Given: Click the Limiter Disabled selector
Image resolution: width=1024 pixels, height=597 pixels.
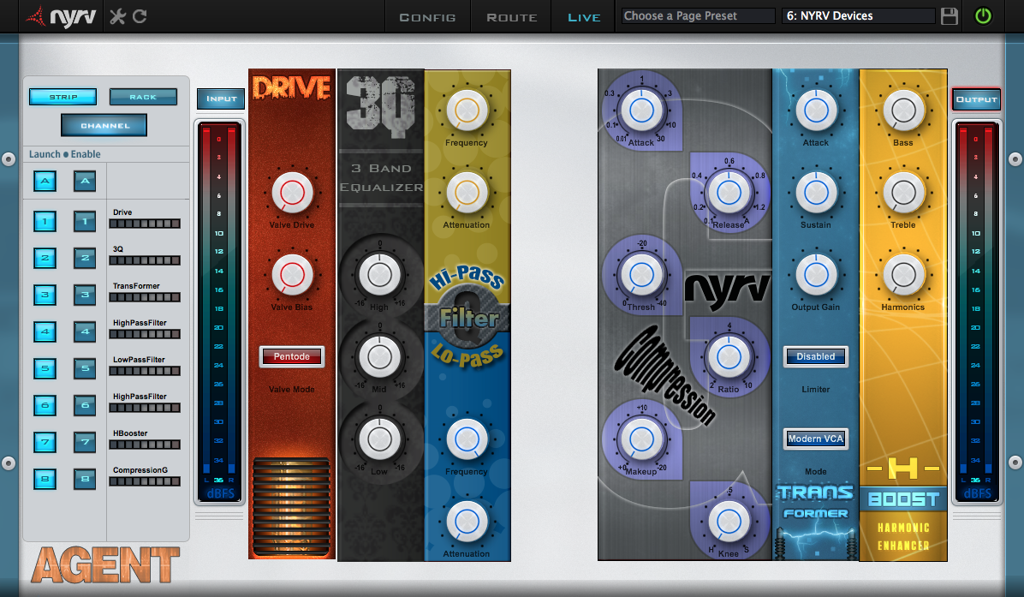Looking at the screenshot, I should (x=816, y=356).
